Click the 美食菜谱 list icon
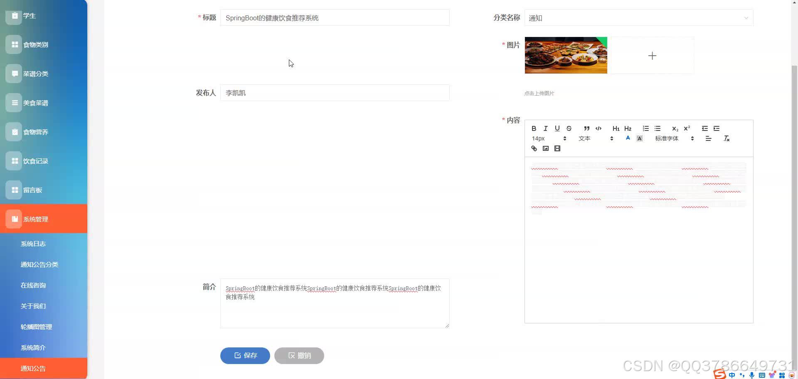The width and height of the screenshot is (798, 379). click(15, 103)
